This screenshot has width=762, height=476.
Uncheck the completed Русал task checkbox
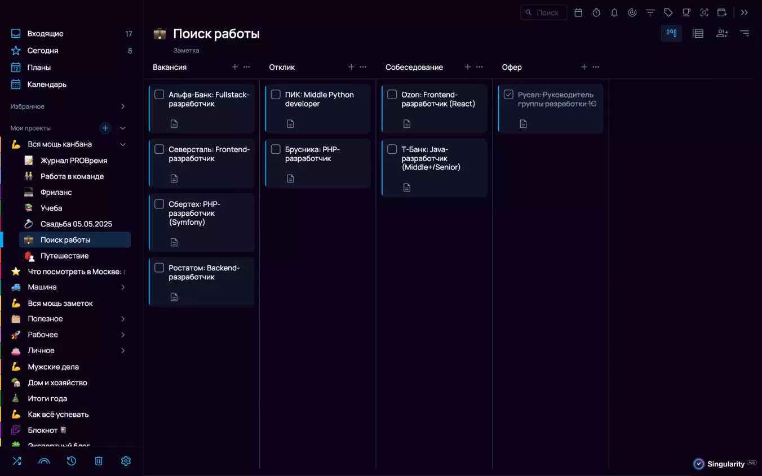508,95
